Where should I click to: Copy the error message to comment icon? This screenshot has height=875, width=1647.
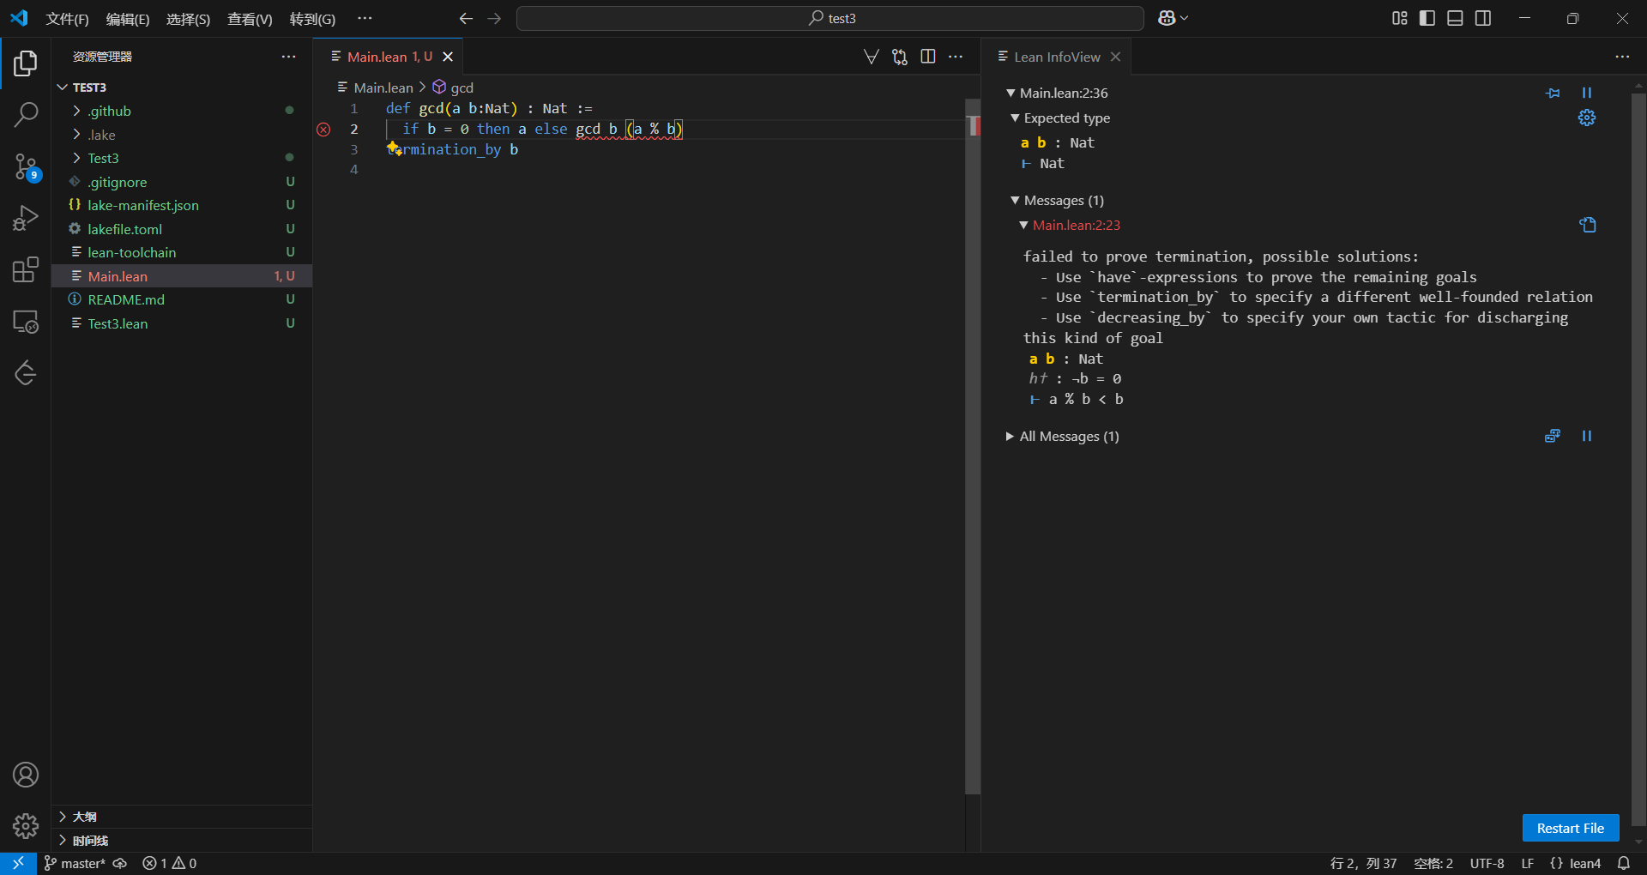coord(1588,225)
